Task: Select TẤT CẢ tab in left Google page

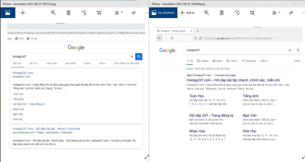Action: tap(17, 63)
